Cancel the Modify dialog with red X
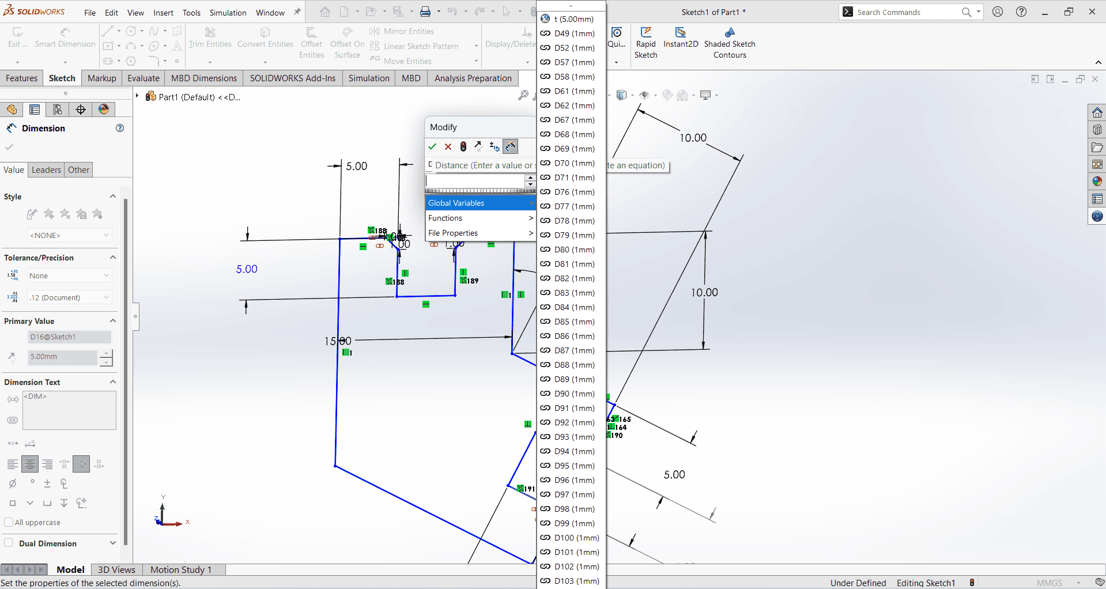1106x589 pixels. [448, 146]
